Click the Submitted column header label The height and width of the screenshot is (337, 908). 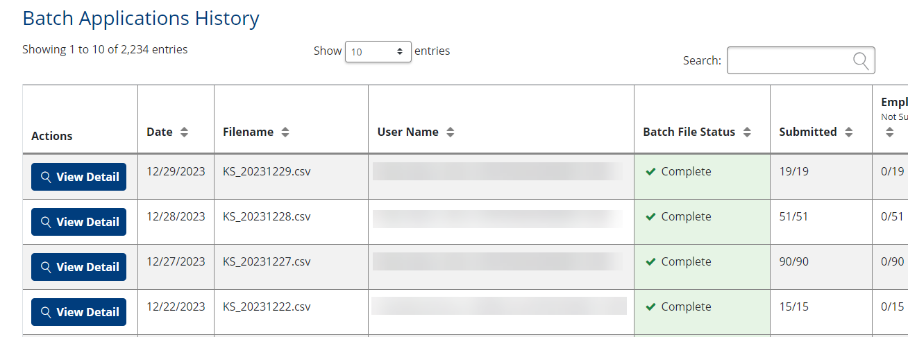click(808, 132)
